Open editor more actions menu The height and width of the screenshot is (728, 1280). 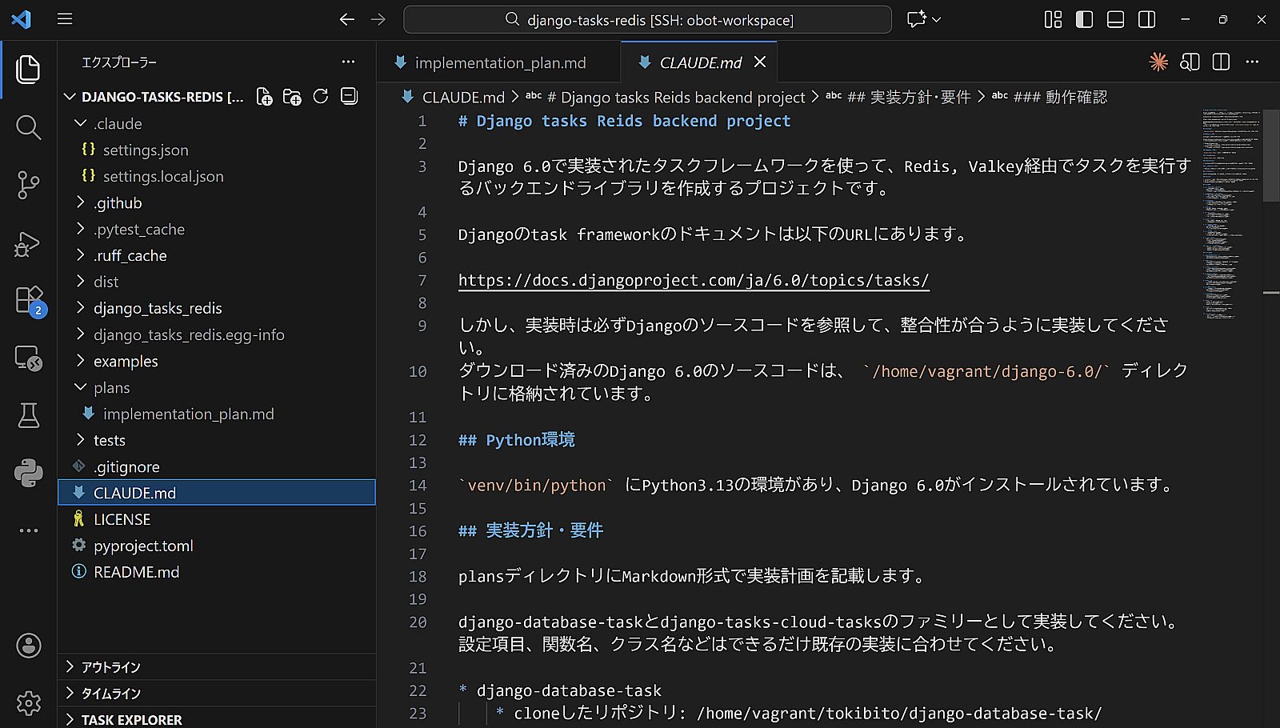click(1252, 62)
